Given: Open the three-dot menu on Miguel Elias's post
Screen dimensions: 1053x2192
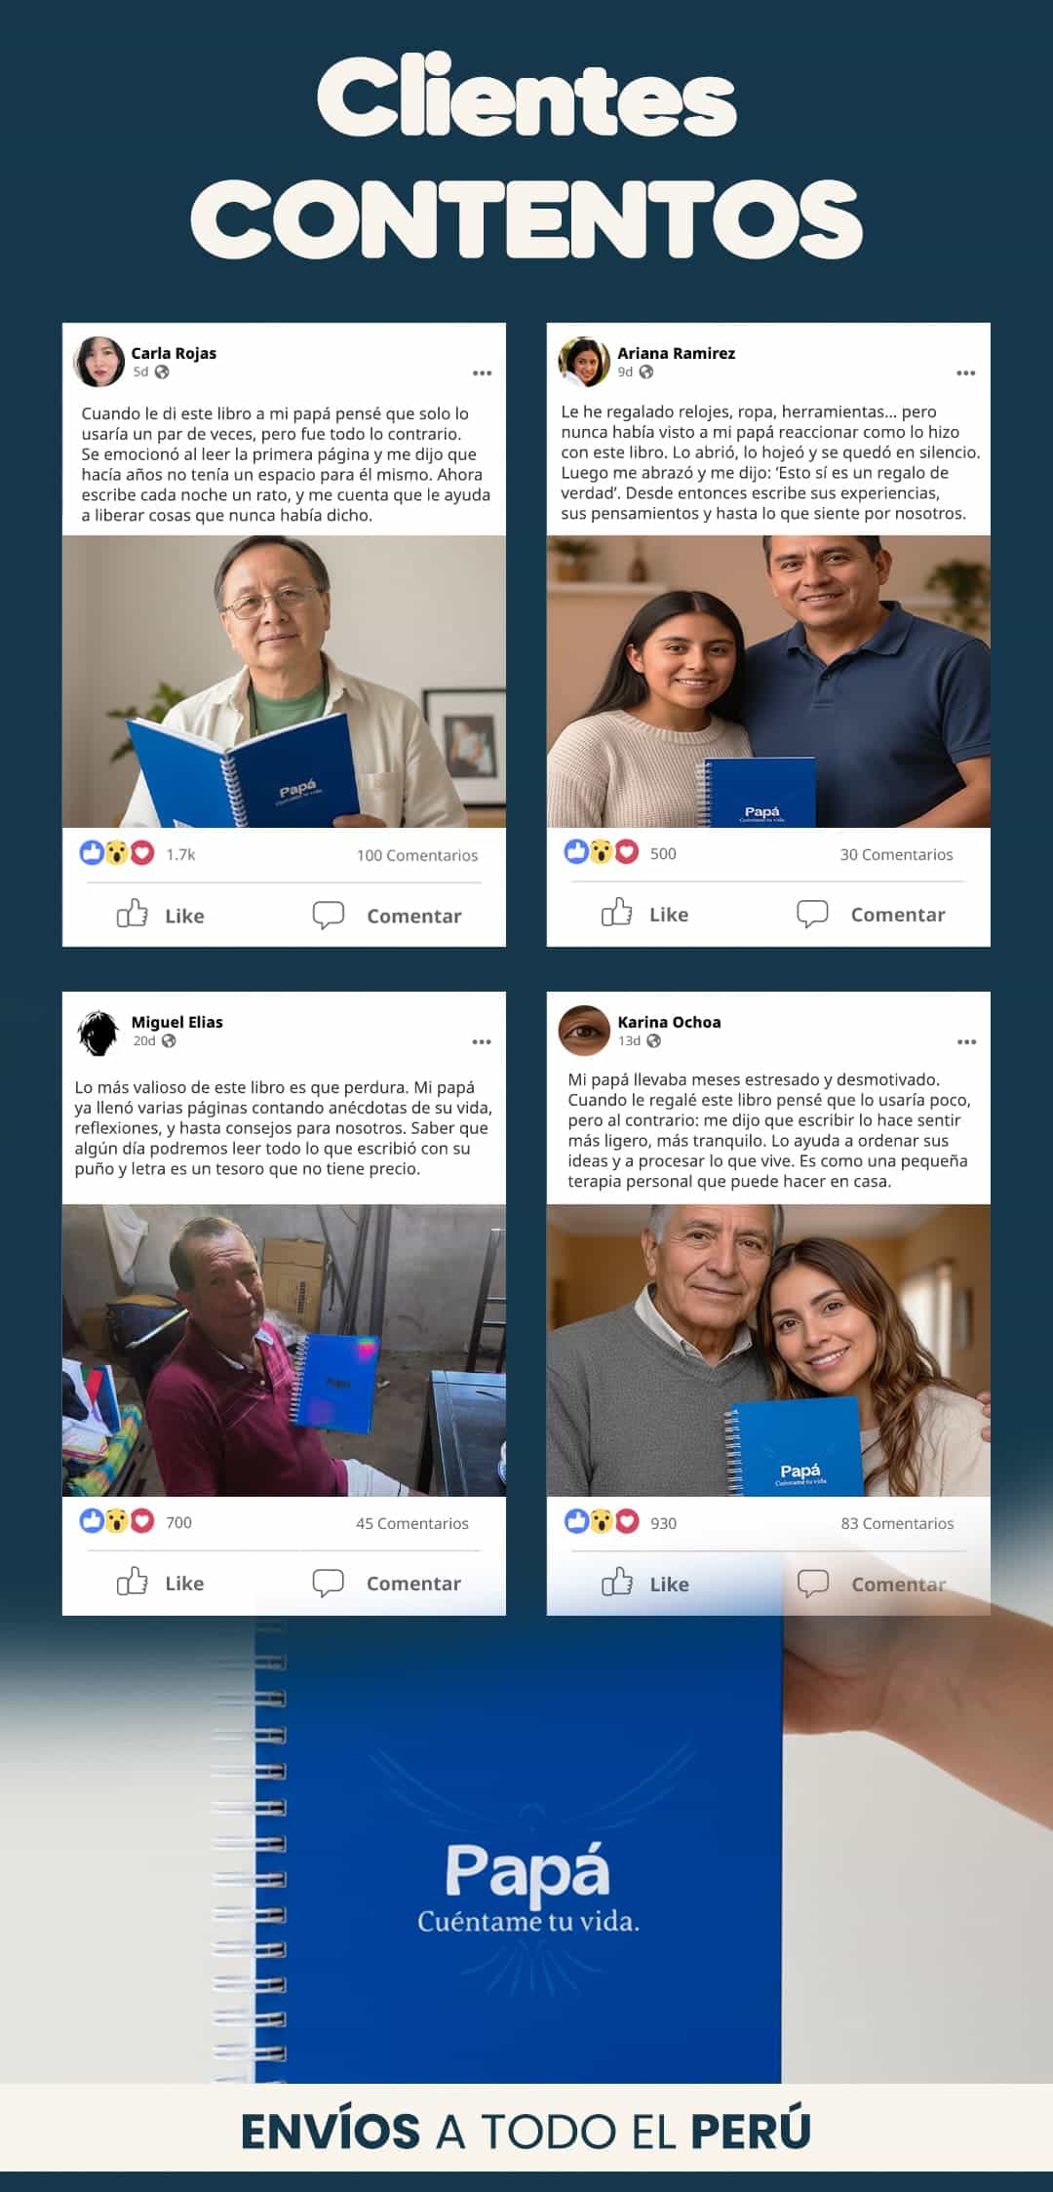Looking at the screenshot, I should coord(482,1042).
